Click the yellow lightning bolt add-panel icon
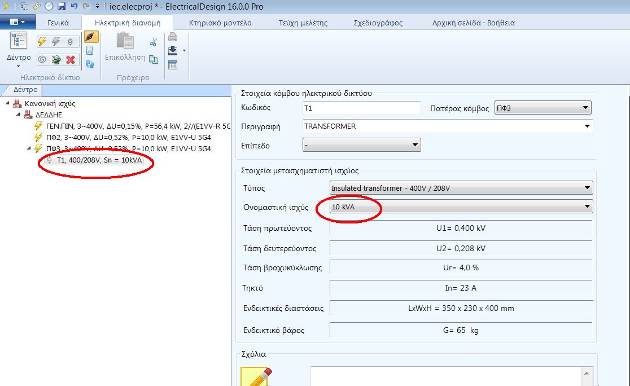Viewport: 630px width, 386px height. tap(42, 42)
